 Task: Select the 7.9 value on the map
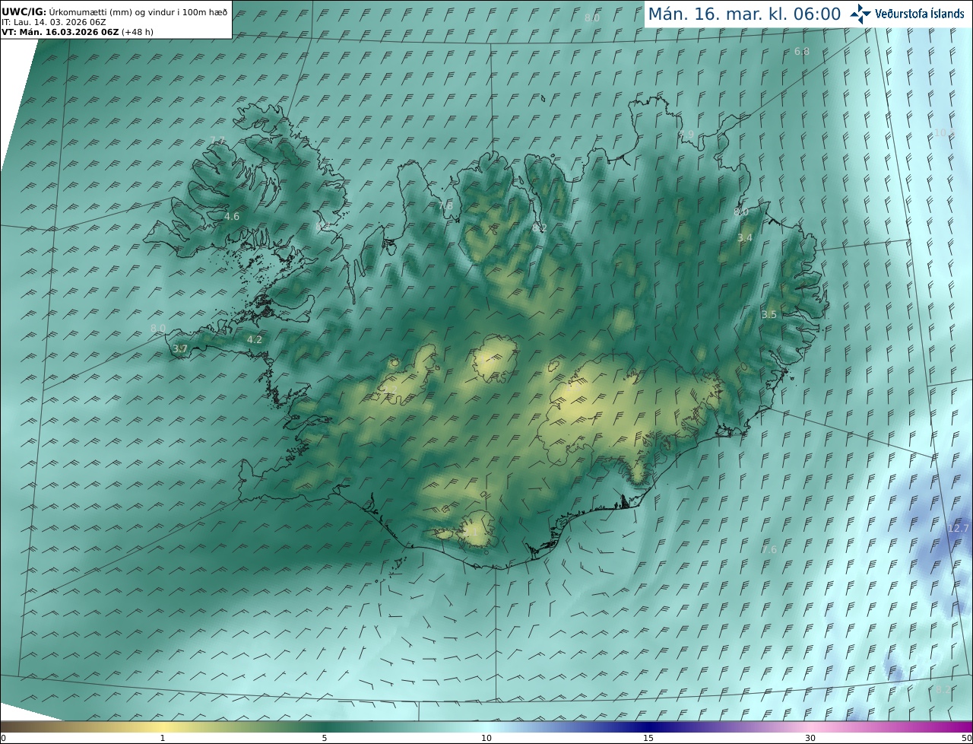click(x=686, y=135)
